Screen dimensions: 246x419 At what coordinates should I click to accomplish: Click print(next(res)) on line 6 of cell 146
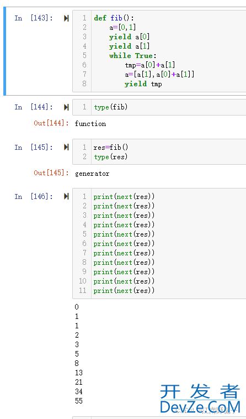tap(124, 243)
